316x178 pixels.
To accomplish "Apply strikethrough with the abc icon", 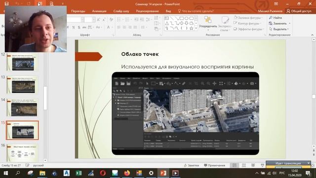I will 84,27.
